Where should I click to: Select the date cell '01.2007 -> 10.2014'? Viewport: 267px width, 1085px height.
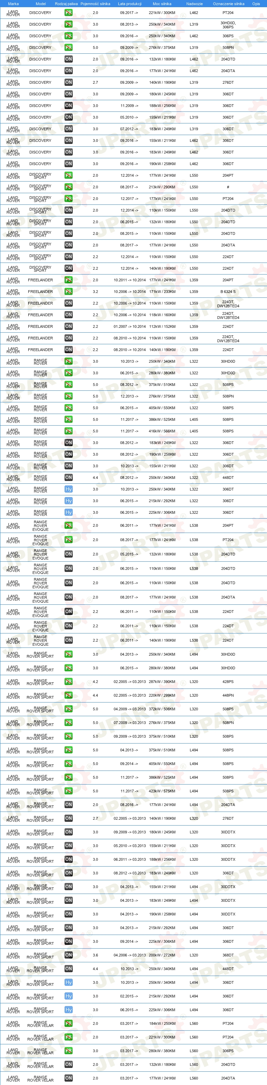(129, 326)
